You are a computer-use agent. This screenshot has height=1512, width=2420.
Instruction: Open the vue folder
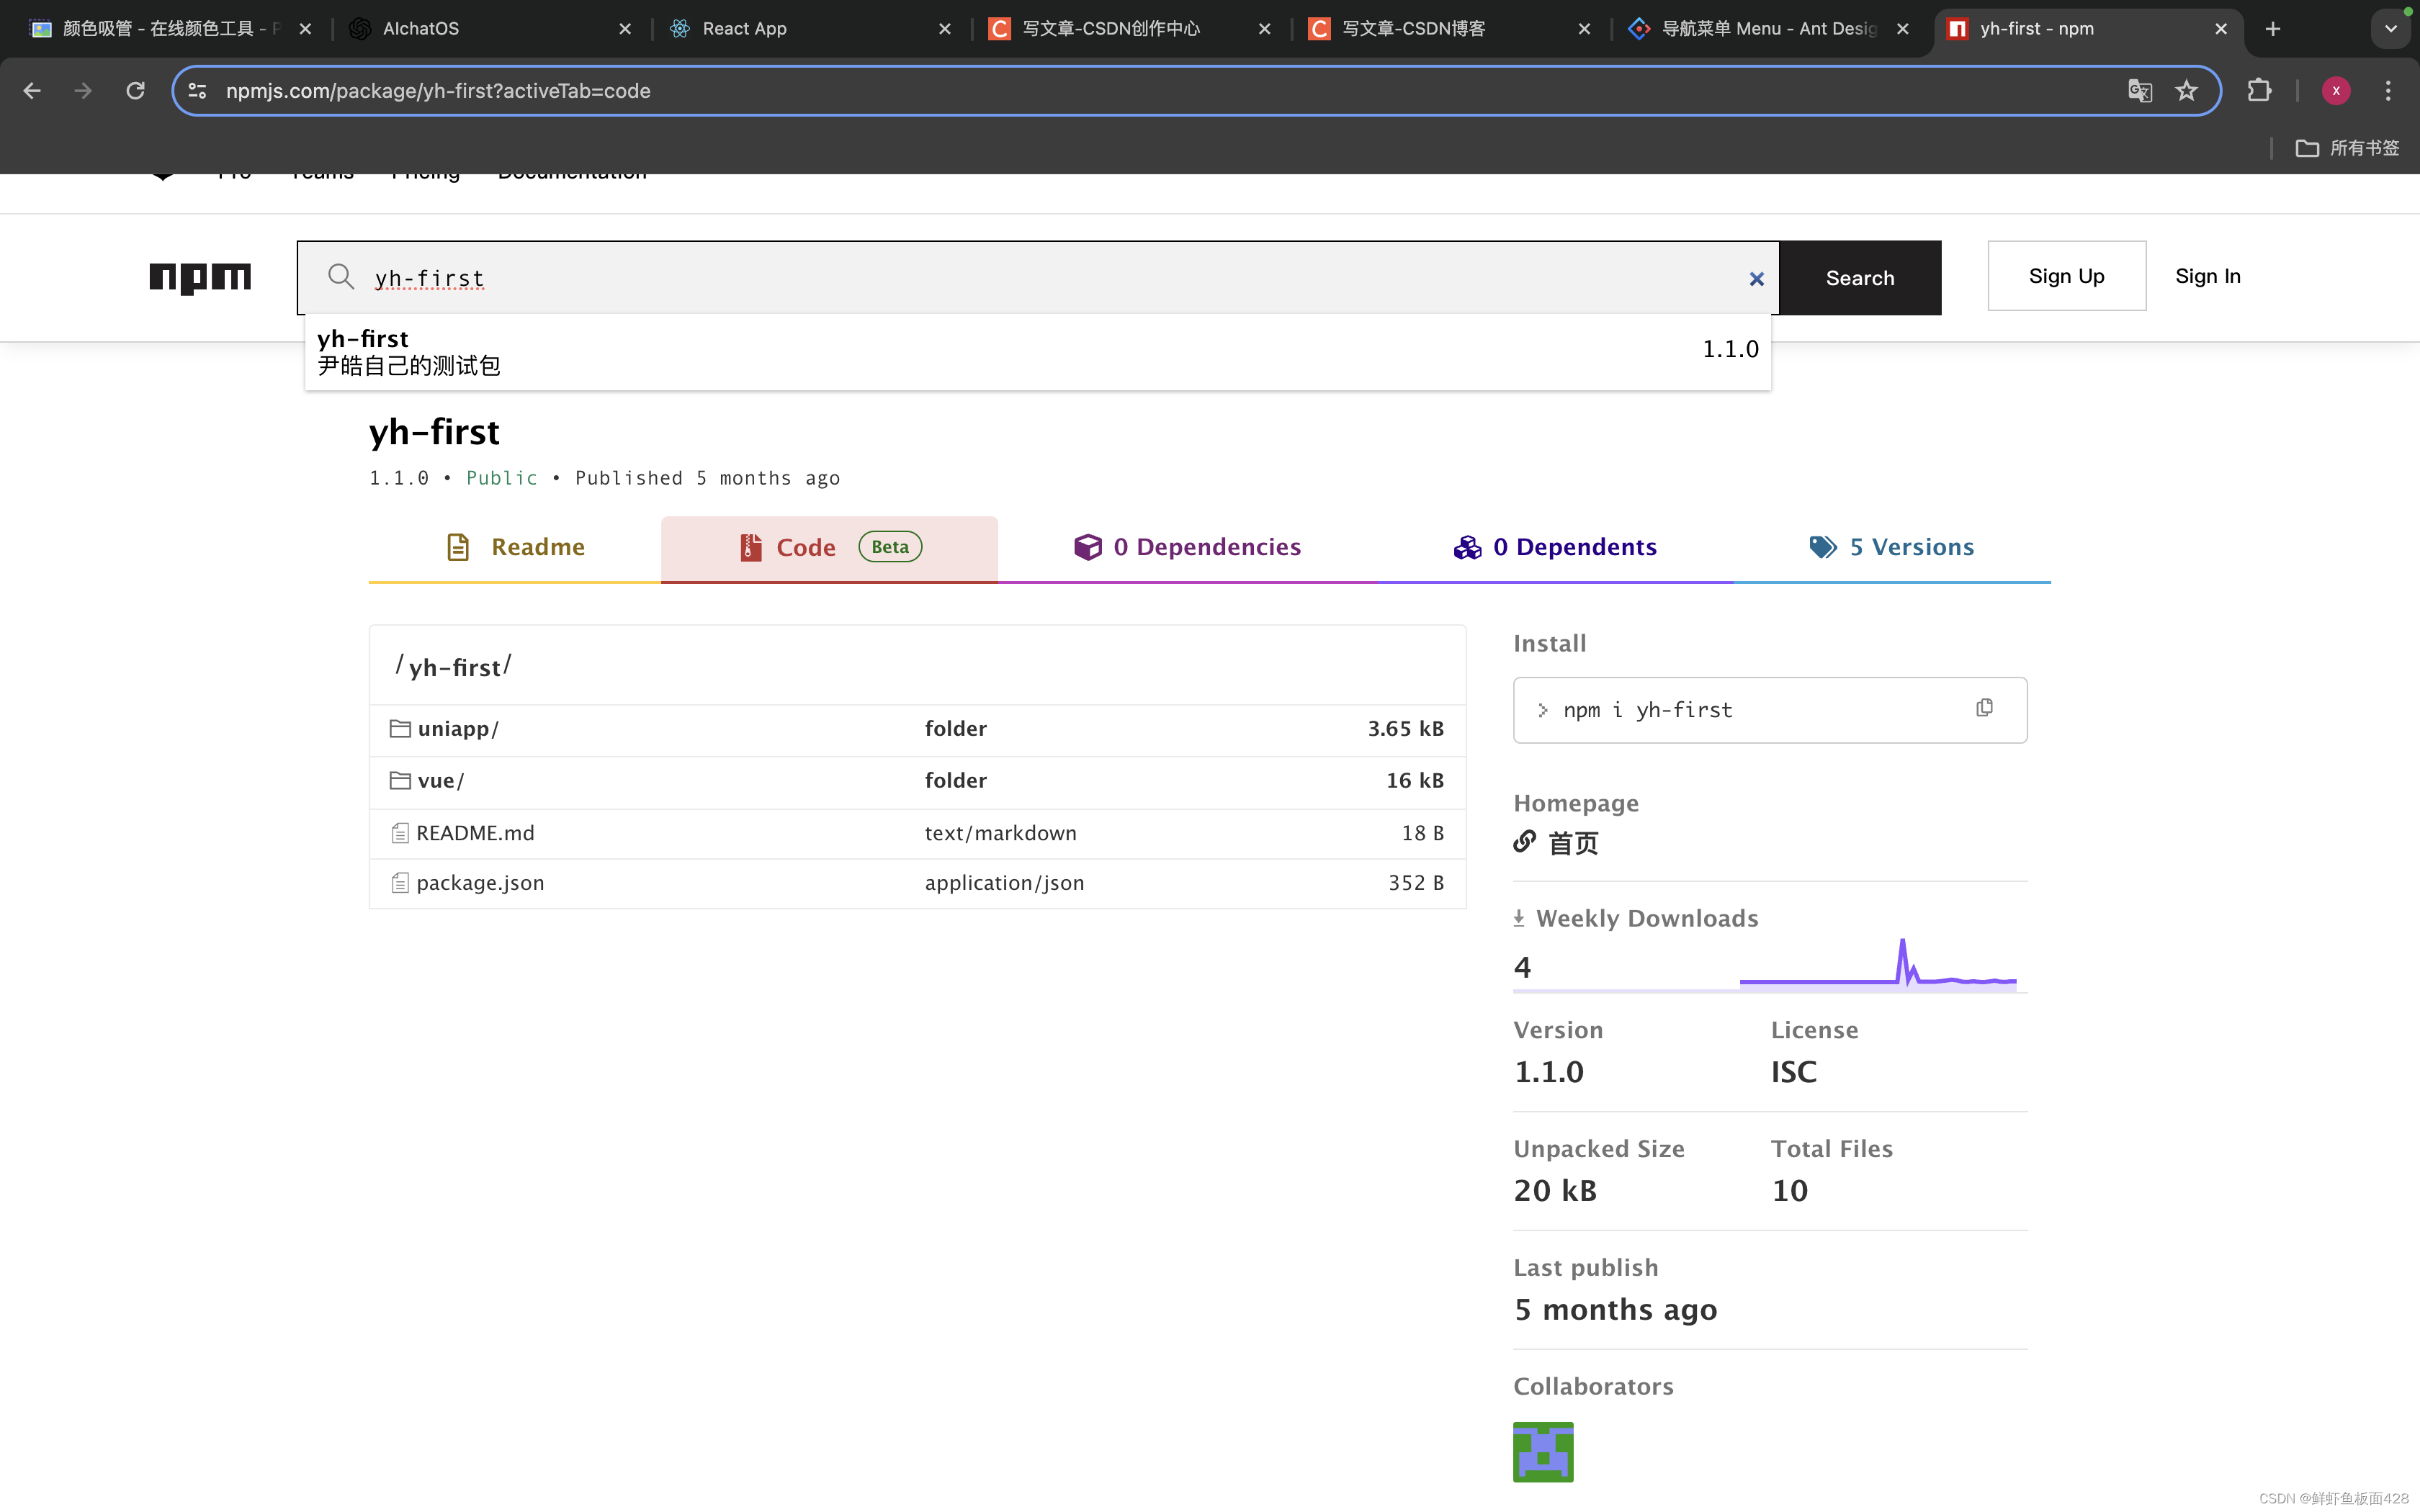pos(440,781)
